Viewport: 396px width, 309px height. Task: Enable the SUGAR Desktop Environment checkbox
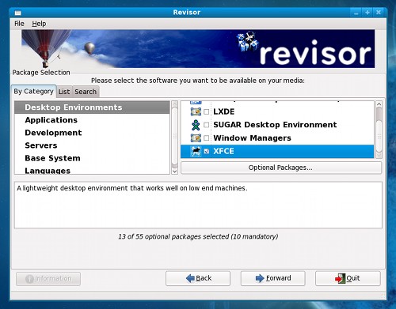click(x=207, y=125)
